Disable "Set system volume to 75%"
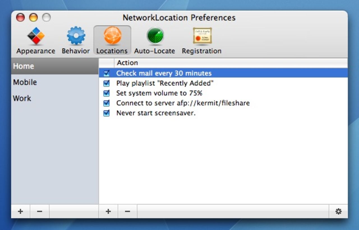The height and width of the screenshot is (230, 359). [x=107, y=93]
